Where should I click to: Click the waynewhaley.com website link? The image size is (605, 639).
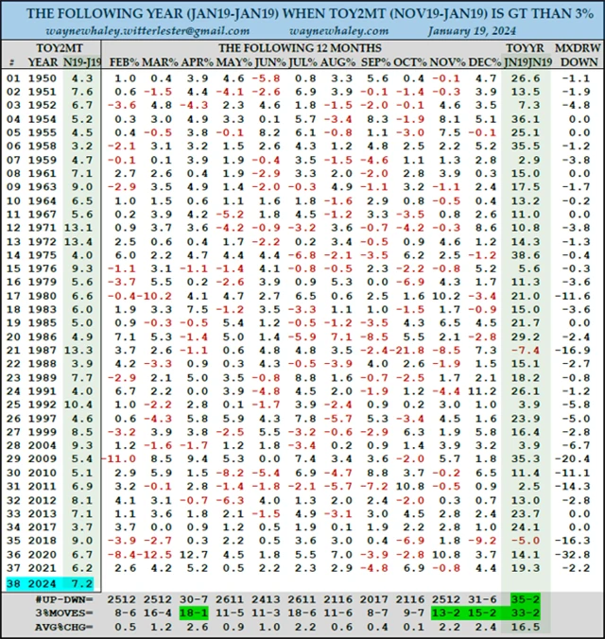(338, 31)
